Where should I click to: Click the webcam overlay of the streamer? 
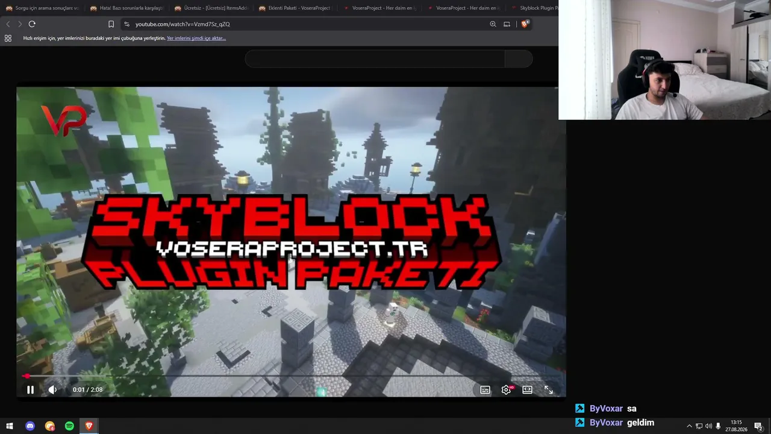[664, 60]
